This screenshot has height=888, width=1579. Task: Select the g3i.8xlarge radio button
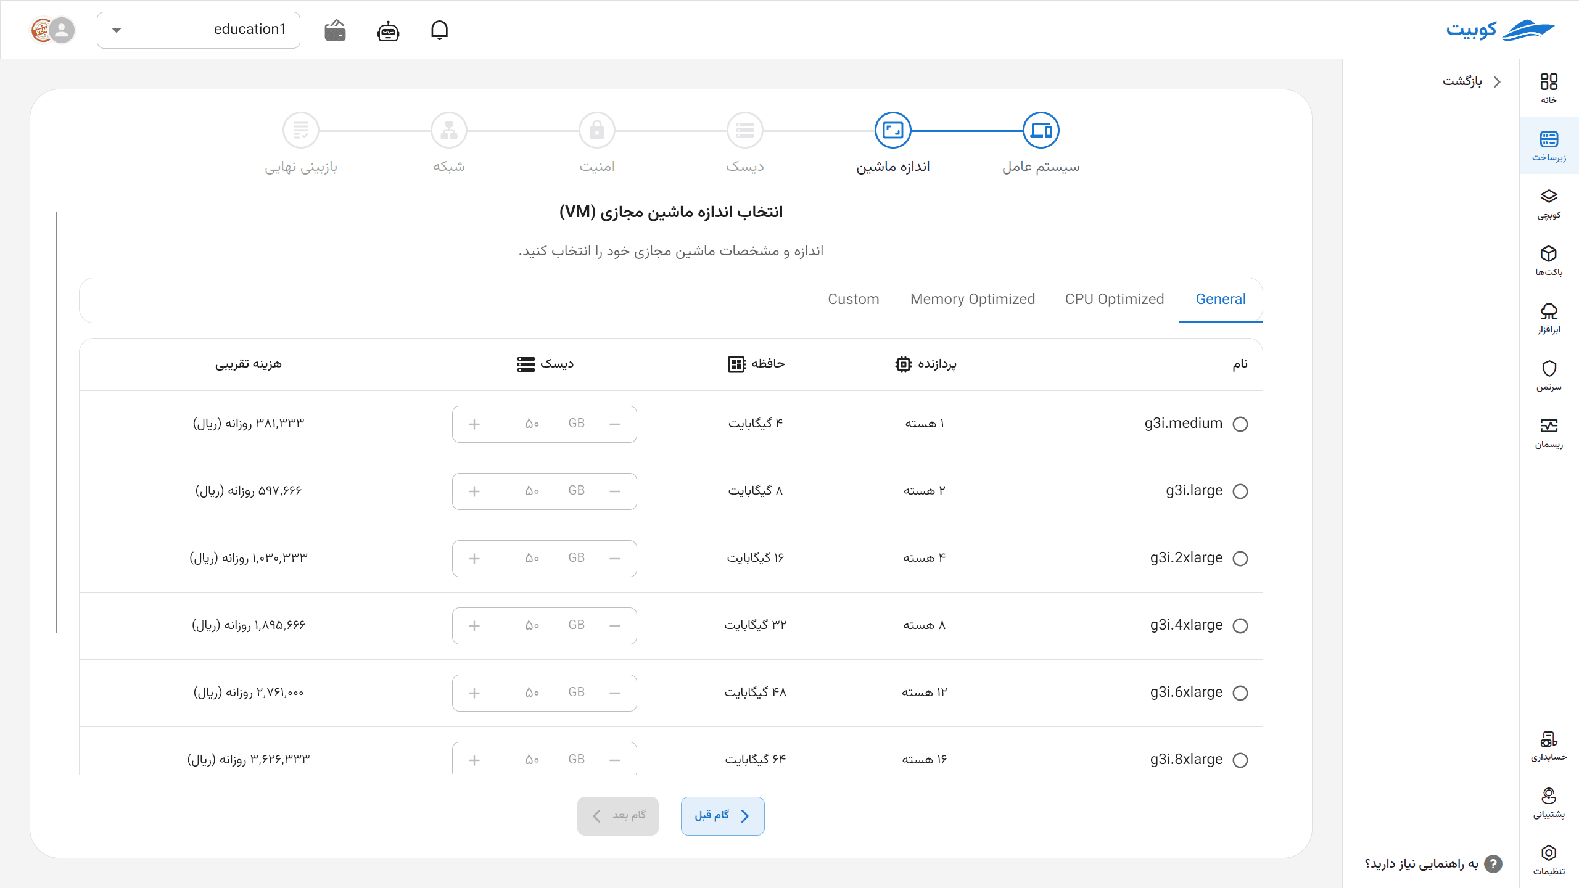pyautogui.click(x=1240, y=760)
